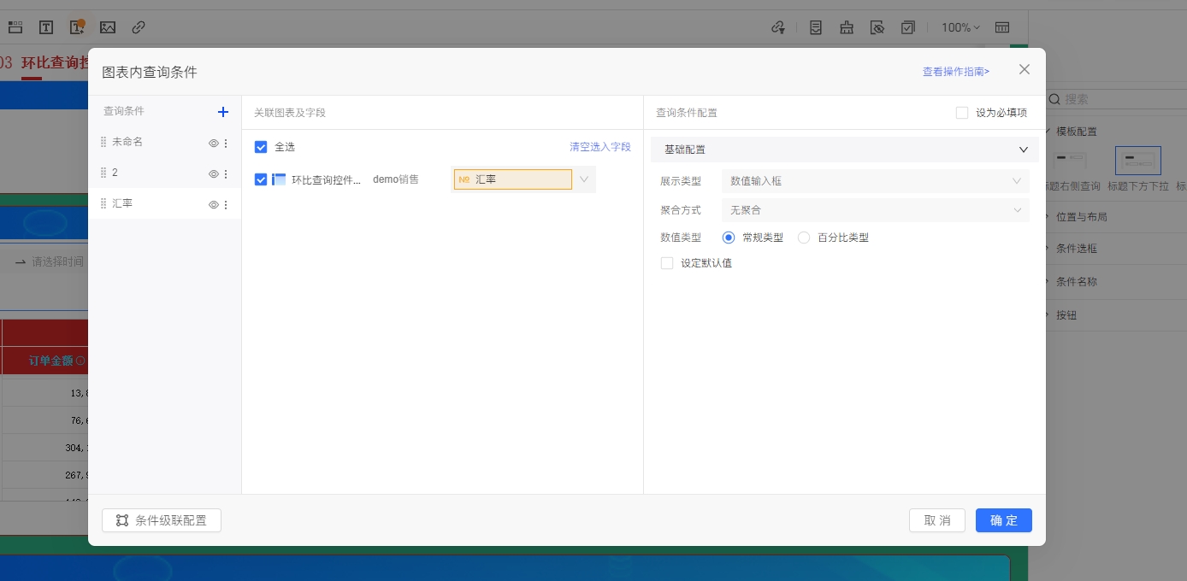1187x581 pixels.
Task: Click the info icon beside 订单金额
Action: (x=80, y=361)
